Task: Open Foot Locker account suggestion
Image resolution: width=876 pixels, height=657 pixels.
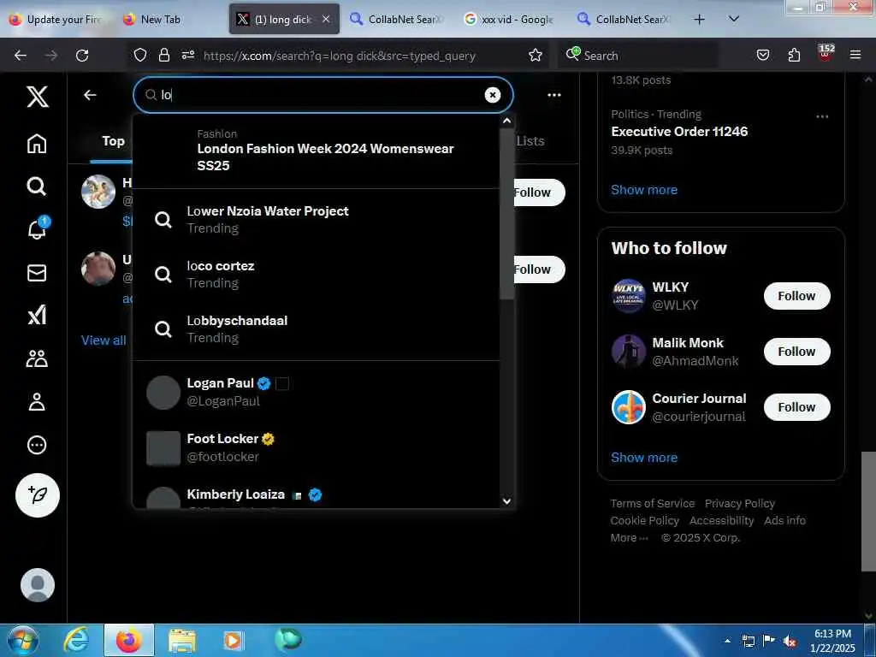Action: coord(316,447)
